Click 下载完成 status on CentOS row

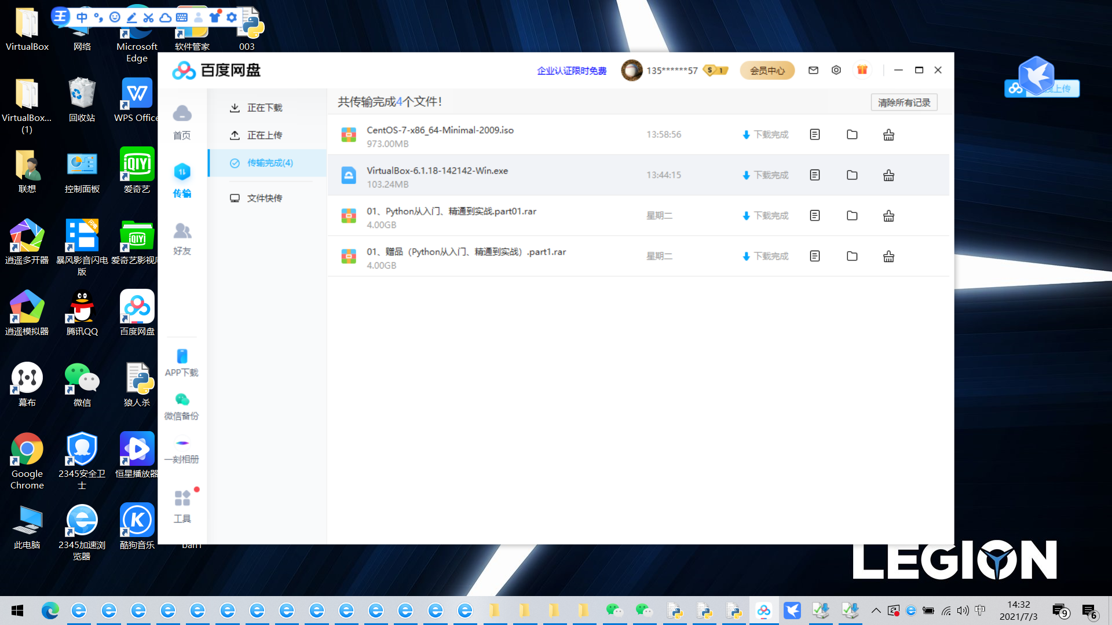click(x=765, y=134)
